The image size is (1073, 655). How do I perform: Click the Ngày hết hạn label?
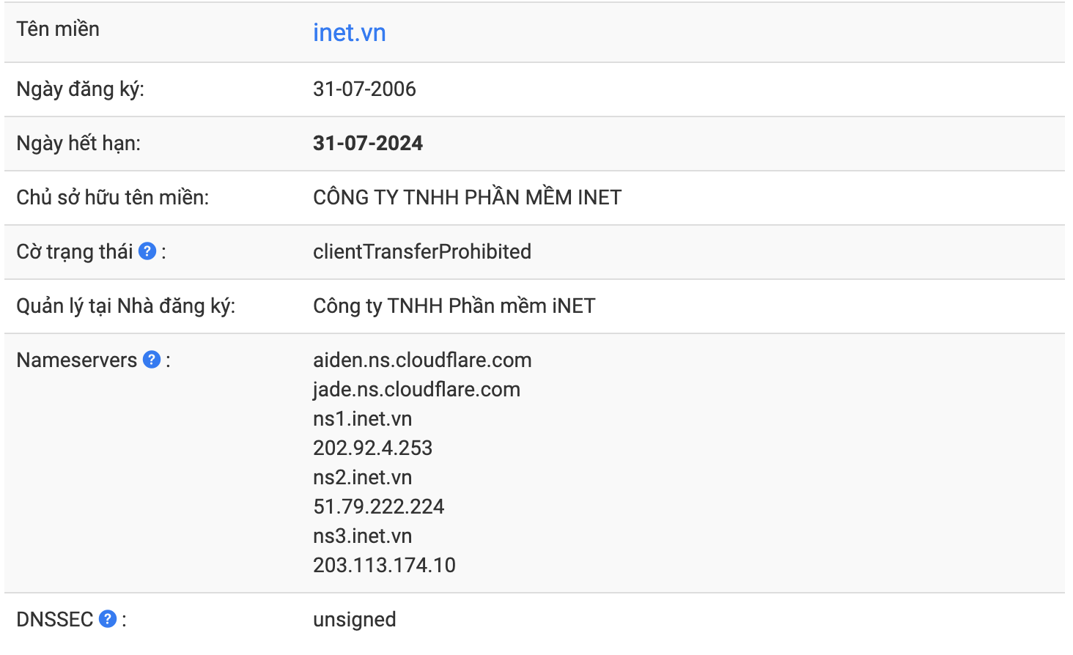tap(78, 143)
